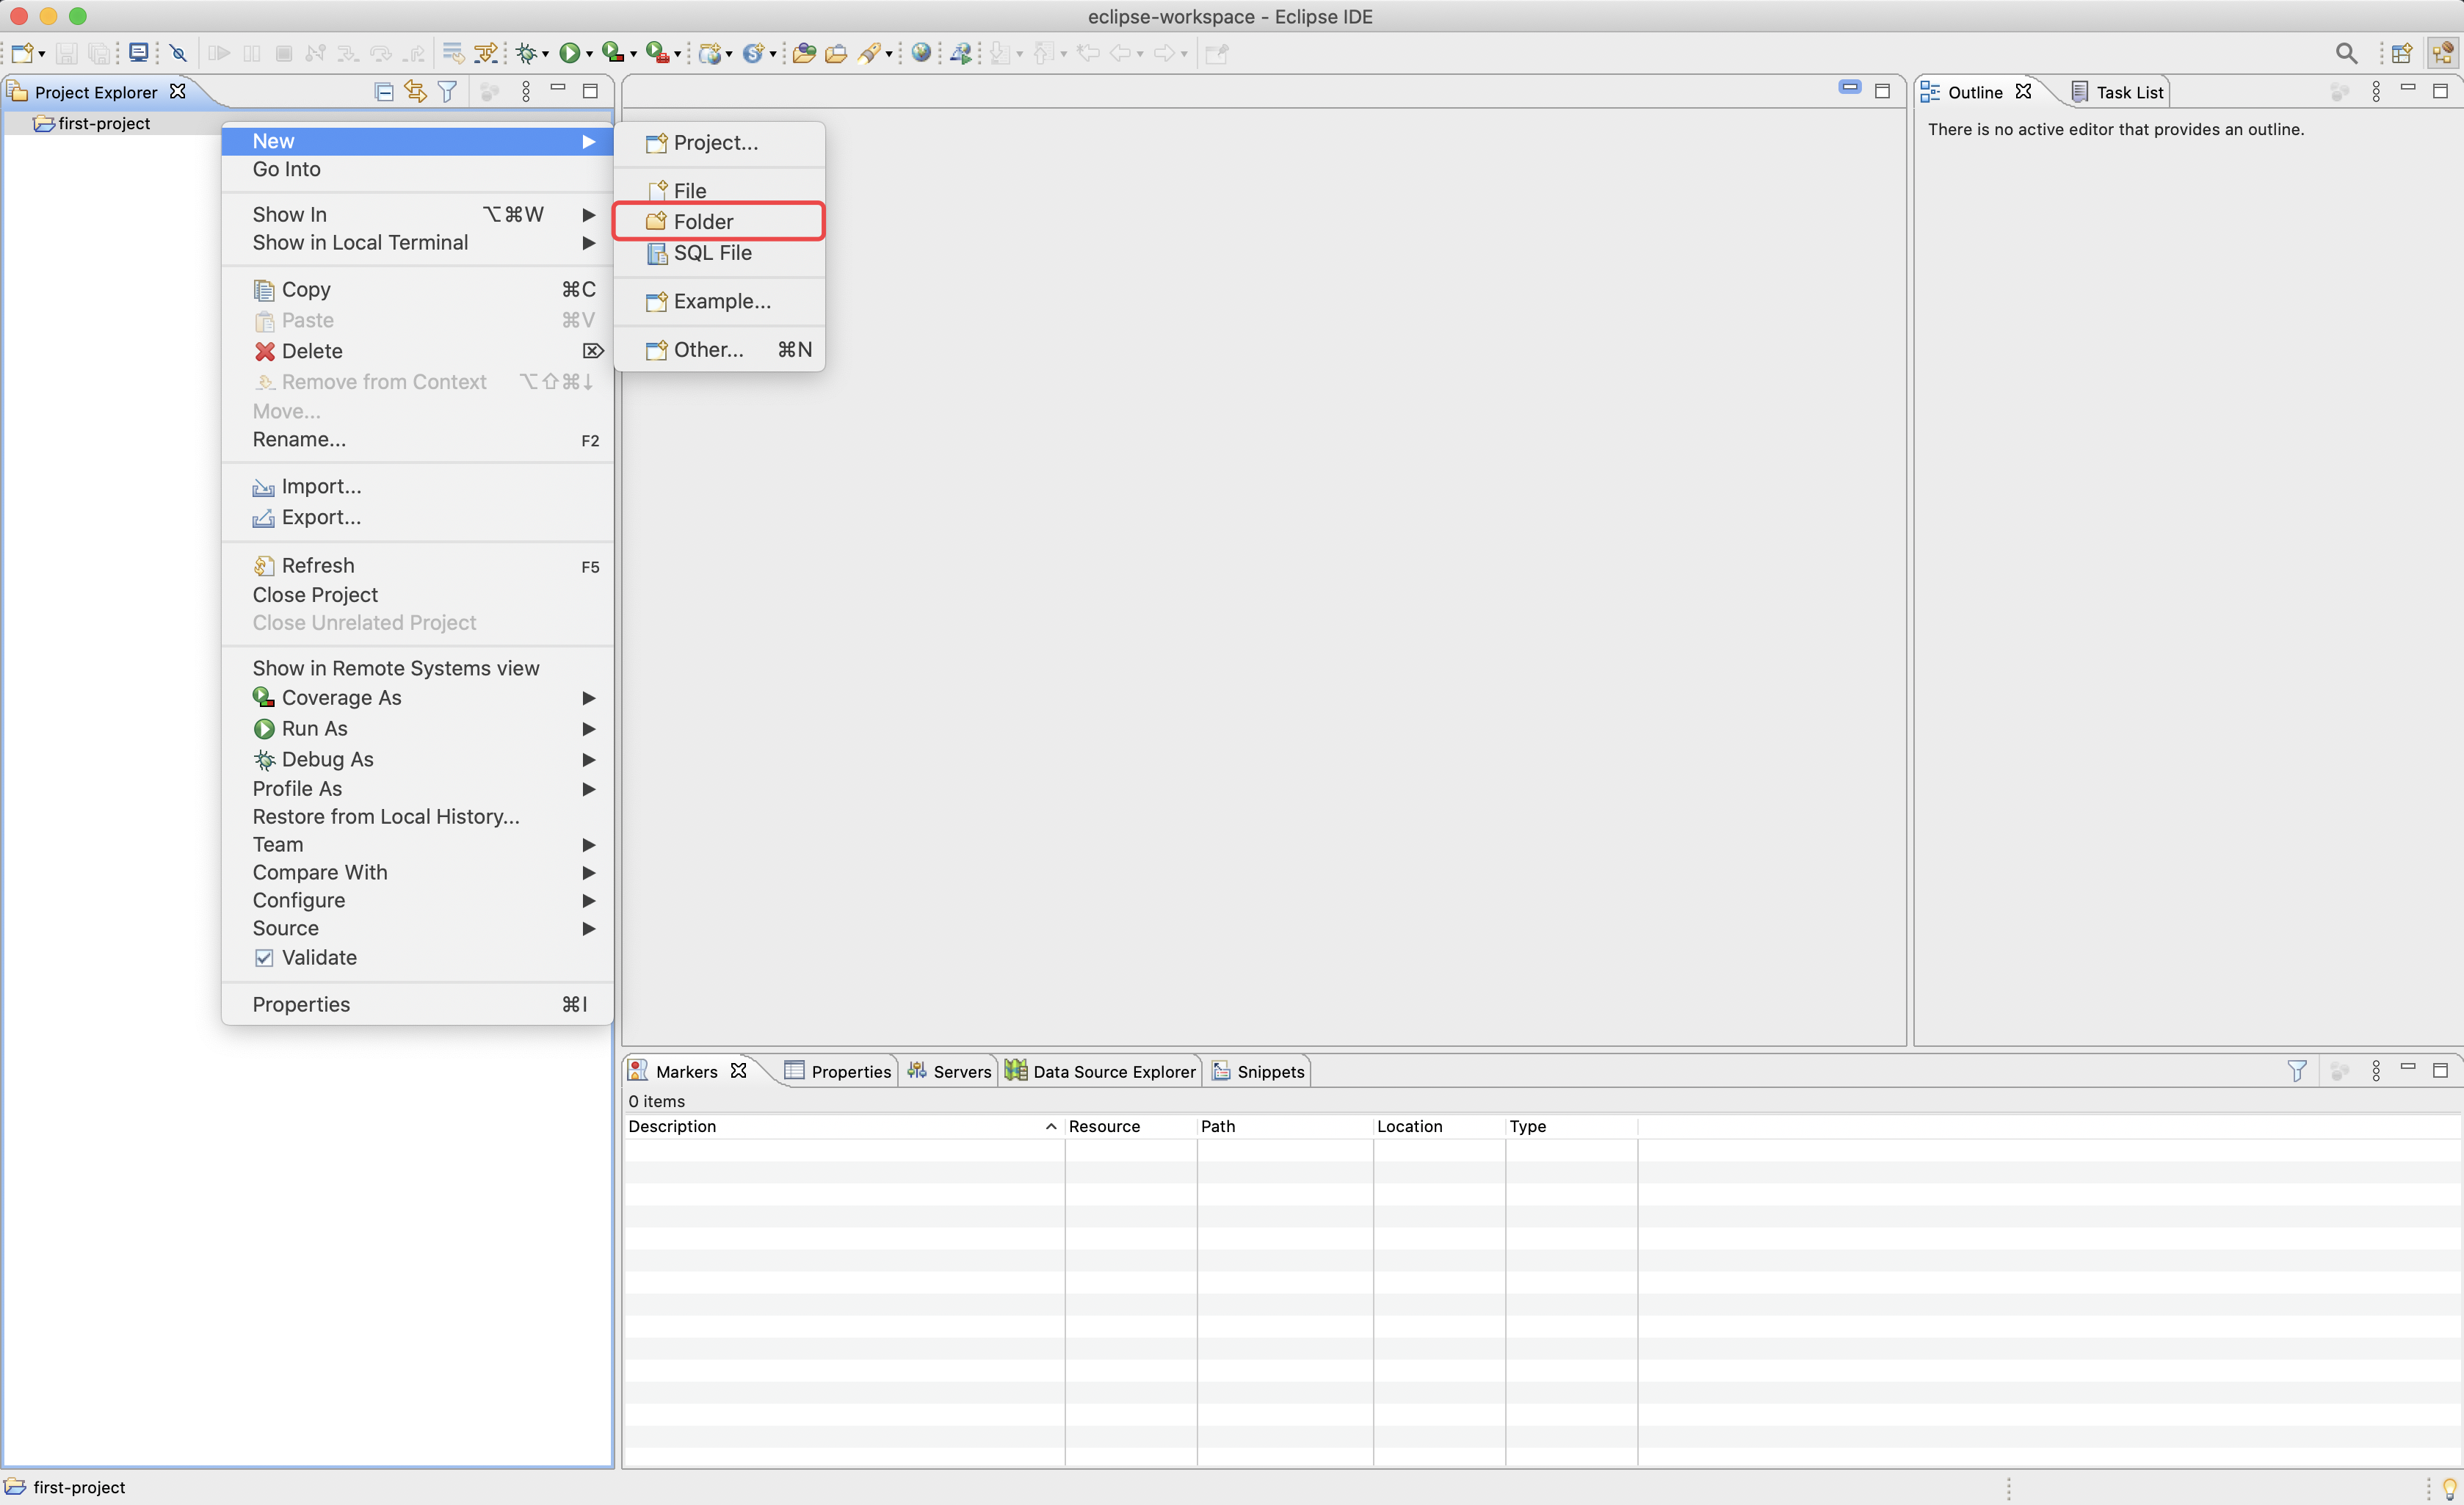
Task: Choose Folder from the New submenu
Action: point(719,221)
